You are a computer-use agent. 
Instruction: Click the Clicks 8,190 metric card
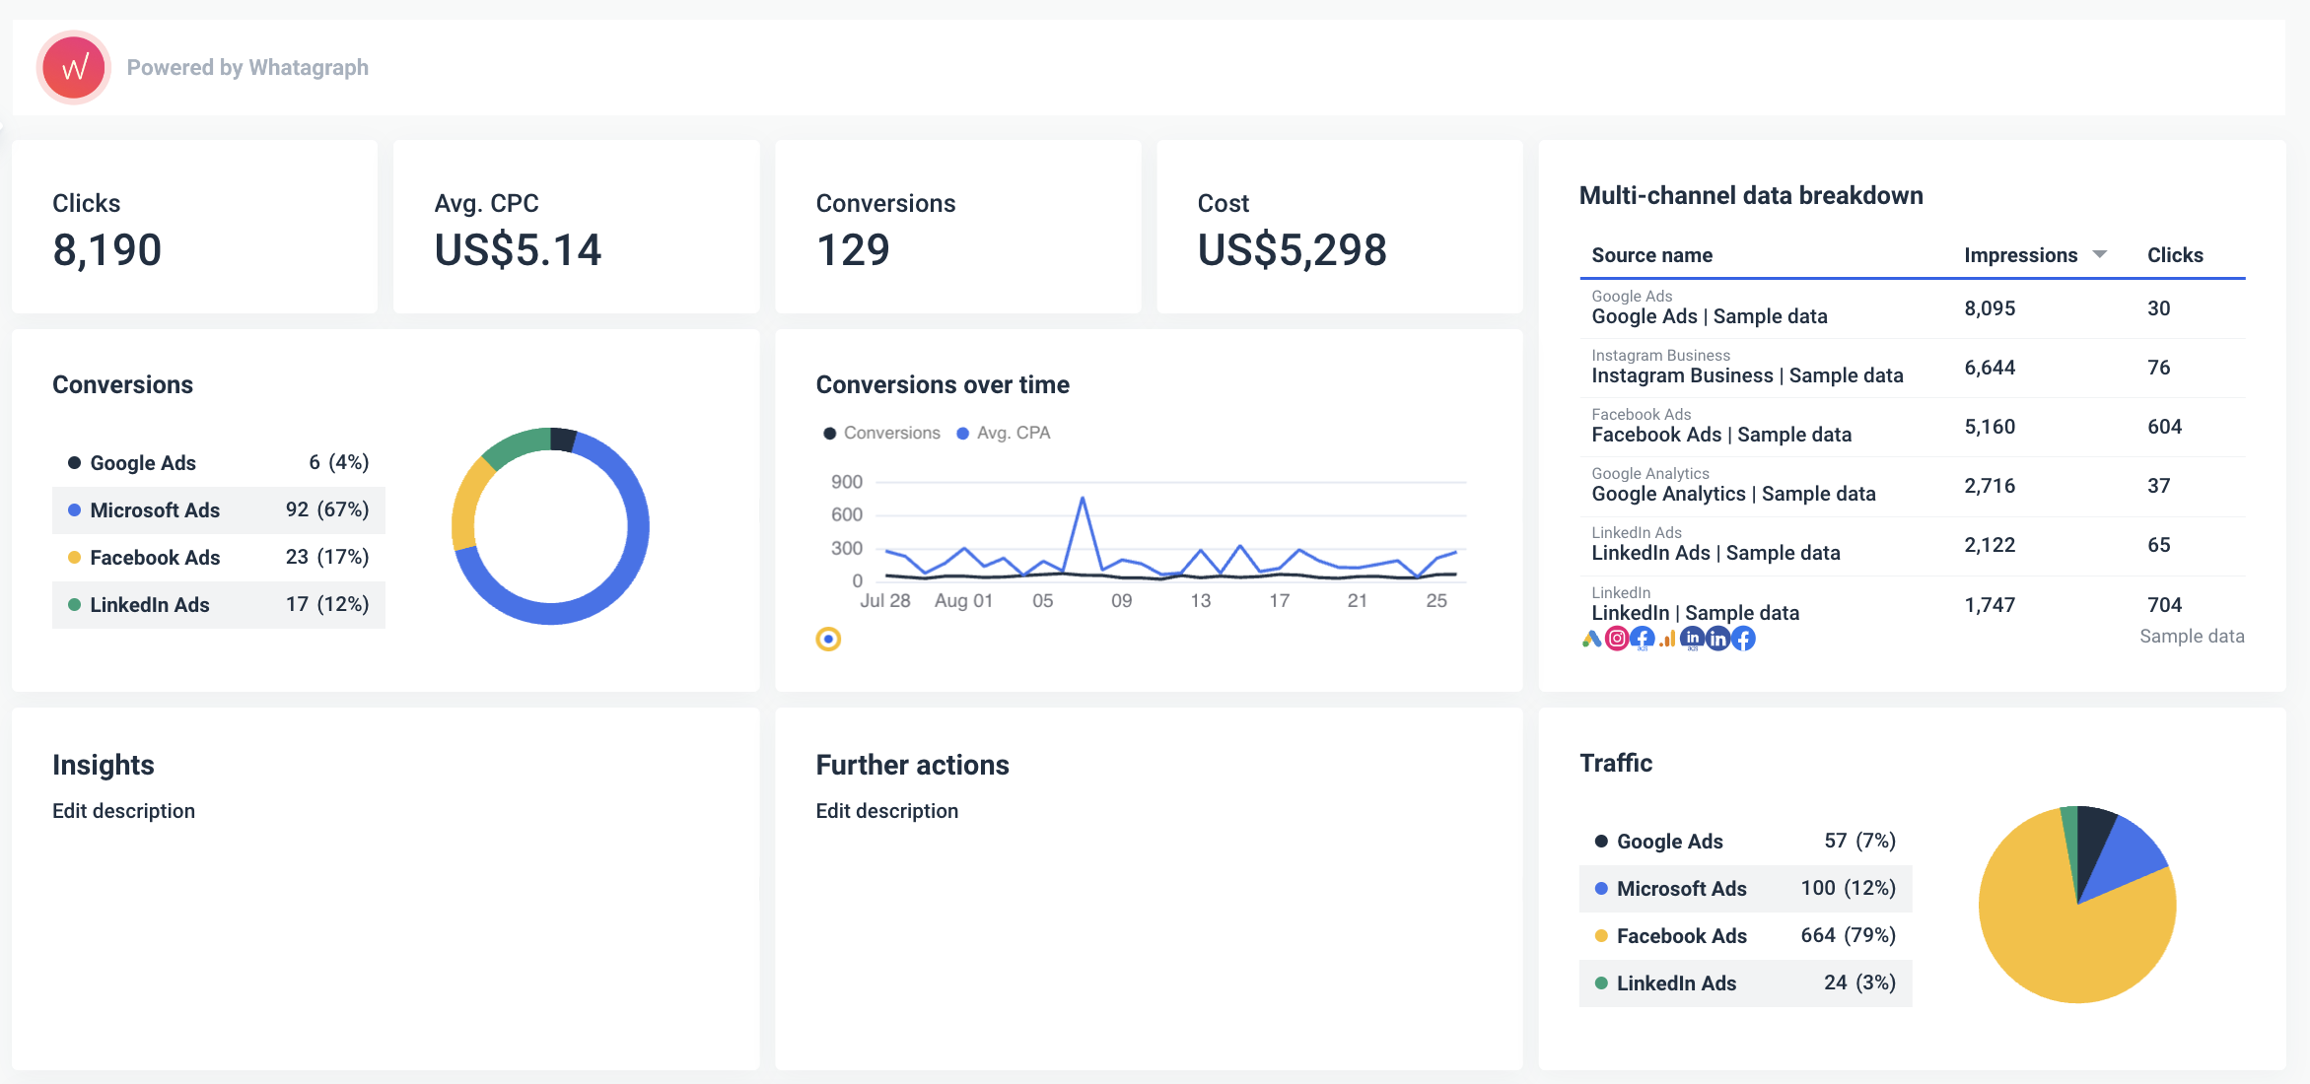194,227
